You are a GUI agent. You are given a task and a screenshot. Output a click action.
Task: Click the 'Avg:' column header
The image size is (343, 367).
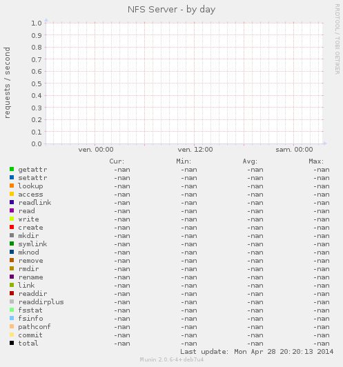[x=250, y=161]
